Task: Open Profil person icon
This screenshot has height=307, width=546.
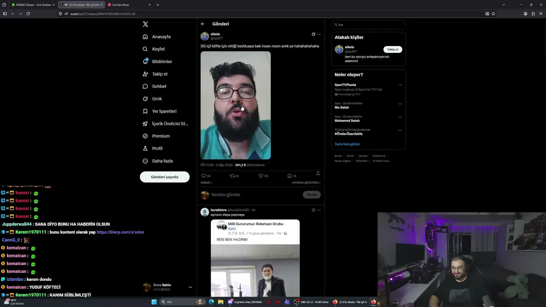Action: pyautogui.click(x=145, y=148)
